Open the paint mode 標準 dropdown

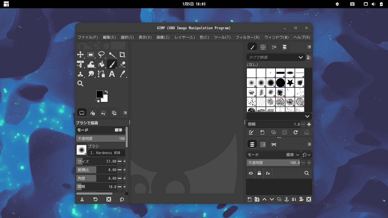click(120, 130)
